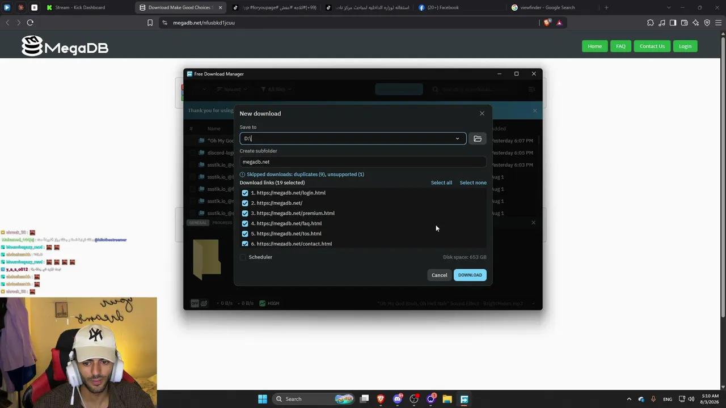Screen dimensions: 726x408
Task: Open Brave from the taskbar
Action: [x=381, y=399]
